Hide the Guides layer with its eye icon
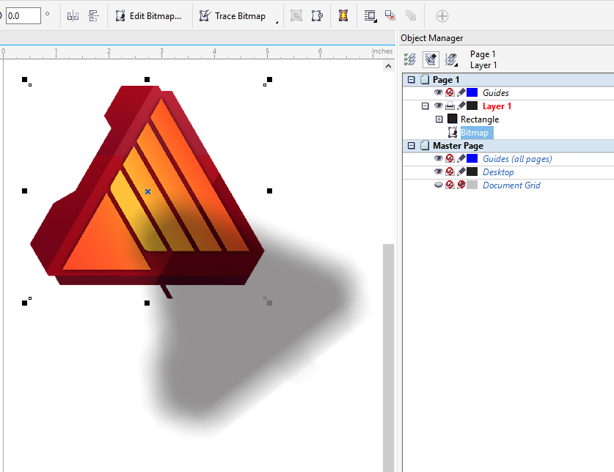Viewport: 614px width, 472px height. point(438,92)
